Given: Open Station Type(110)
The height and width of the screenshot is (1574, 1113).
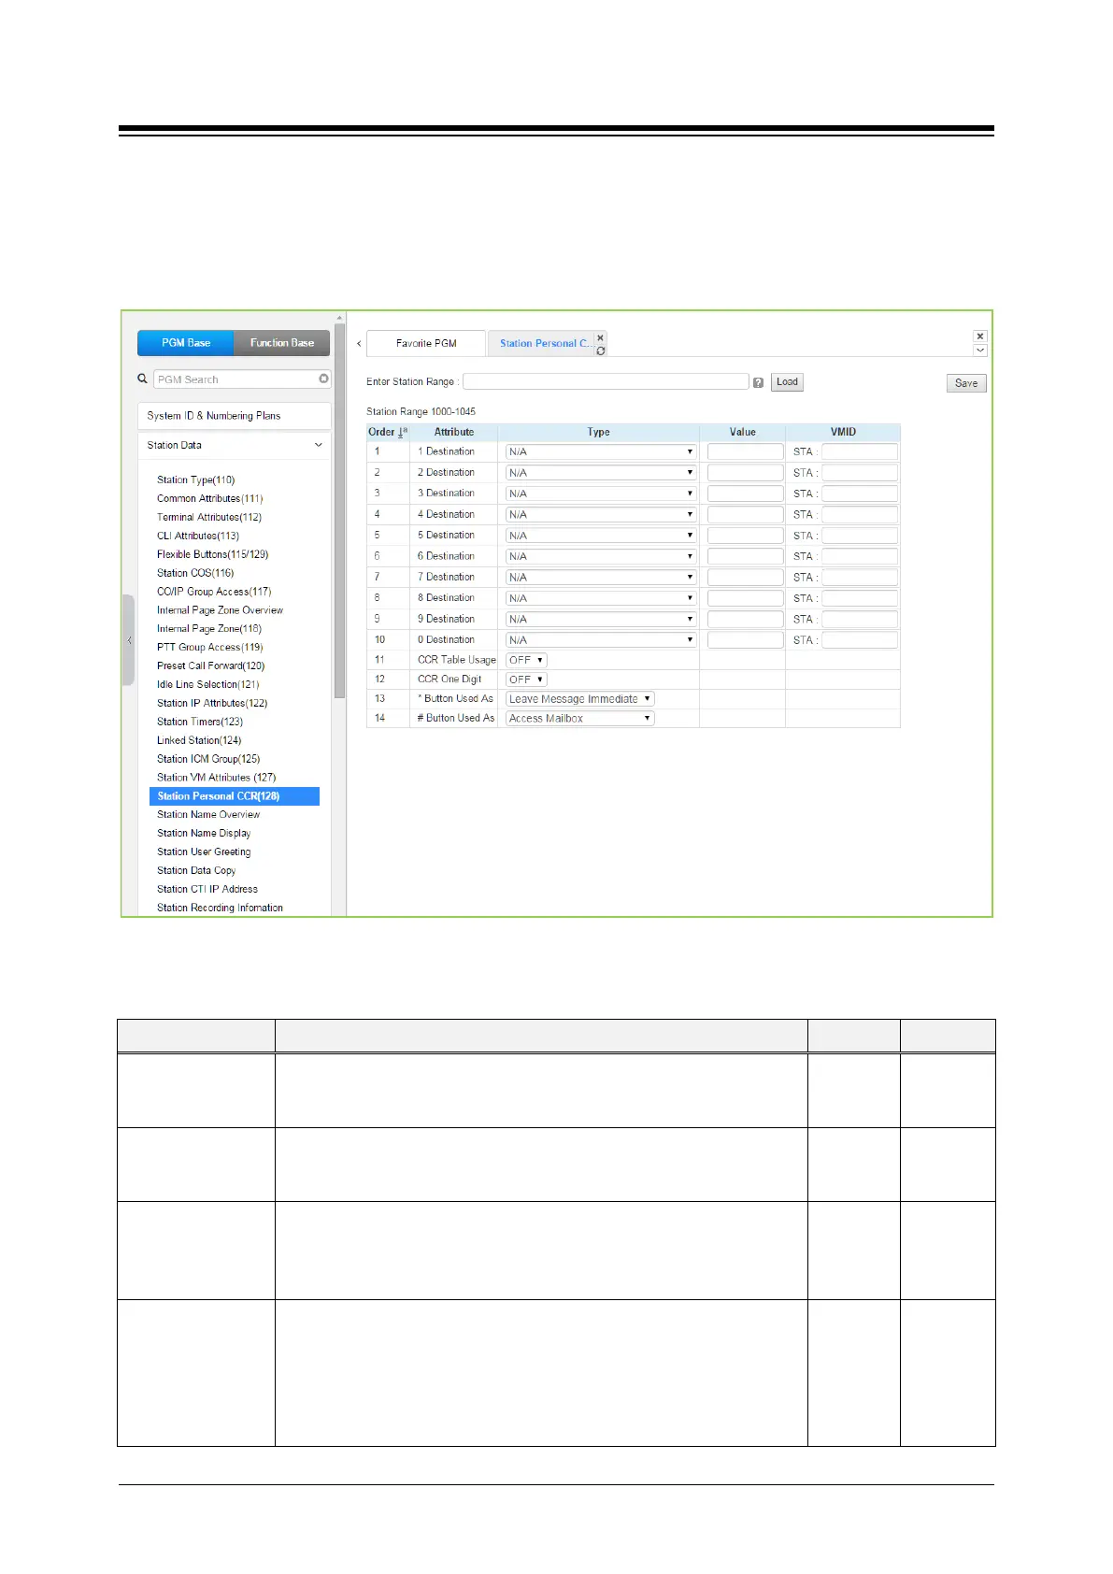Looking at the screenshot, I should (195, 479).
